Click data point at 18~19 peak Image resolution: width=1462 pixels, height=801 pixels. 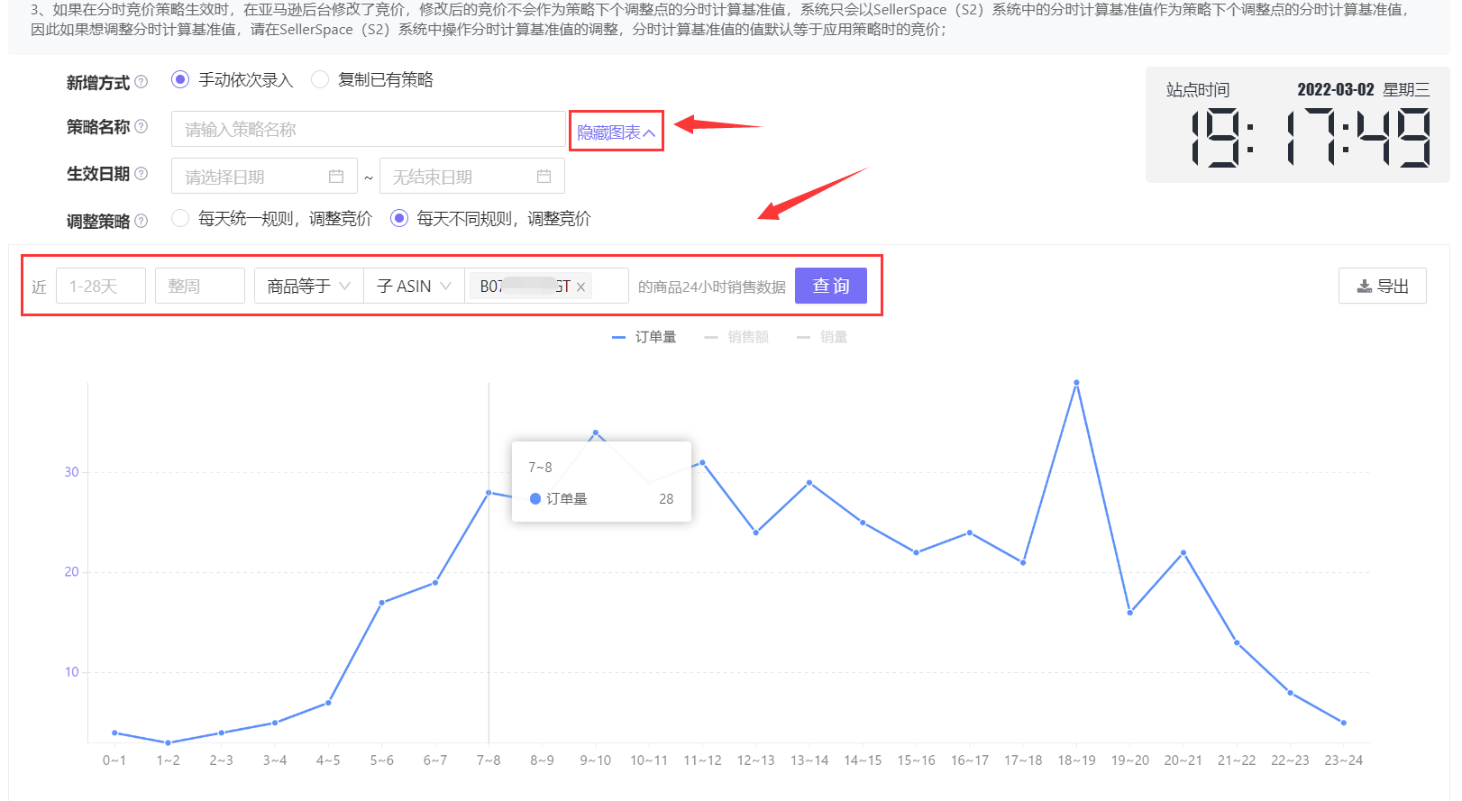click(1076, 383)
